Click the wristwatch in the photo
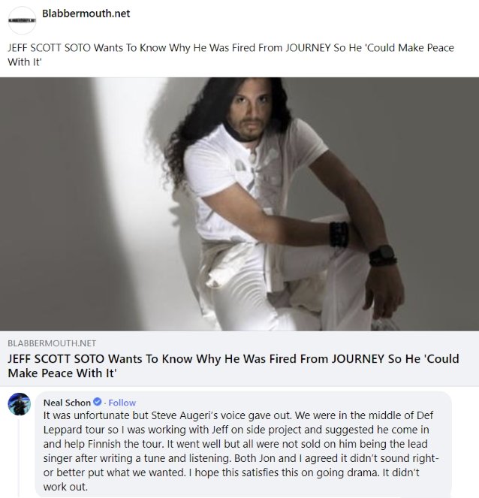479x498 pixels. pyautogui.click(x=382, y=255)
